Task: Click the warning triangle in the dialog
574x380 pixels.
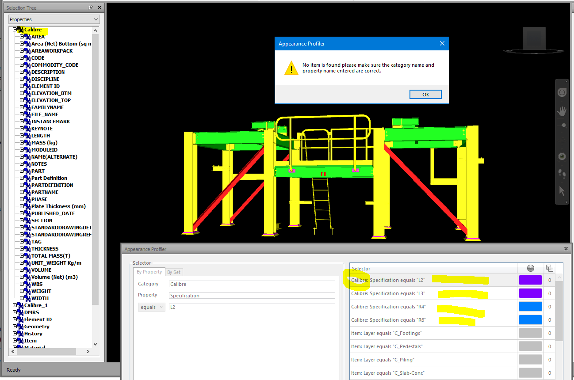Action: click(291, 68)
